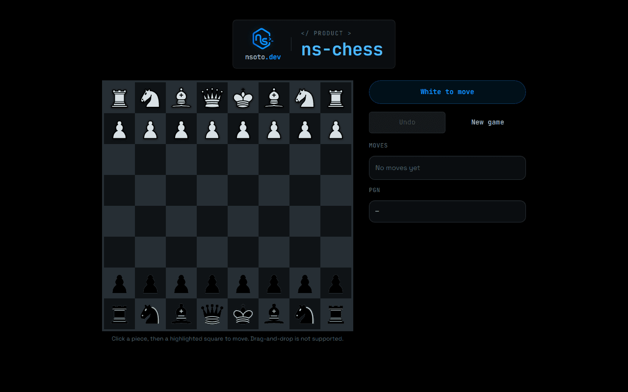Click the ns-chess title
Screen dimensions: 628x392
[x=342, y=49]
